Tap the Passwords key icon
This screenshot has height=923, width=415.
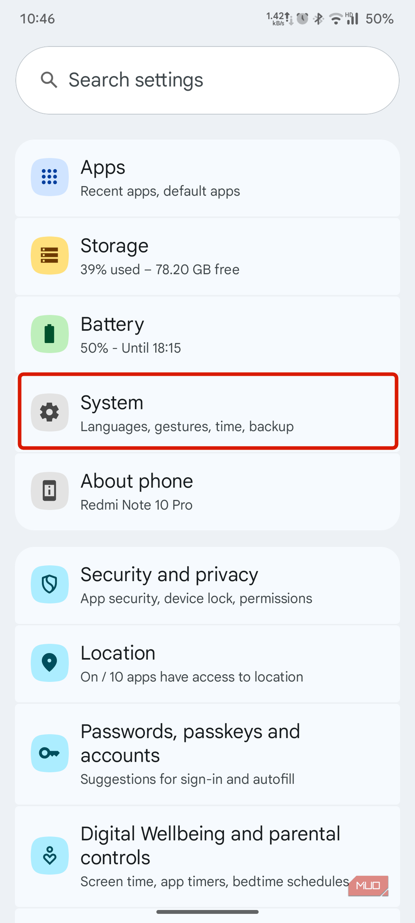coord(50,753)
